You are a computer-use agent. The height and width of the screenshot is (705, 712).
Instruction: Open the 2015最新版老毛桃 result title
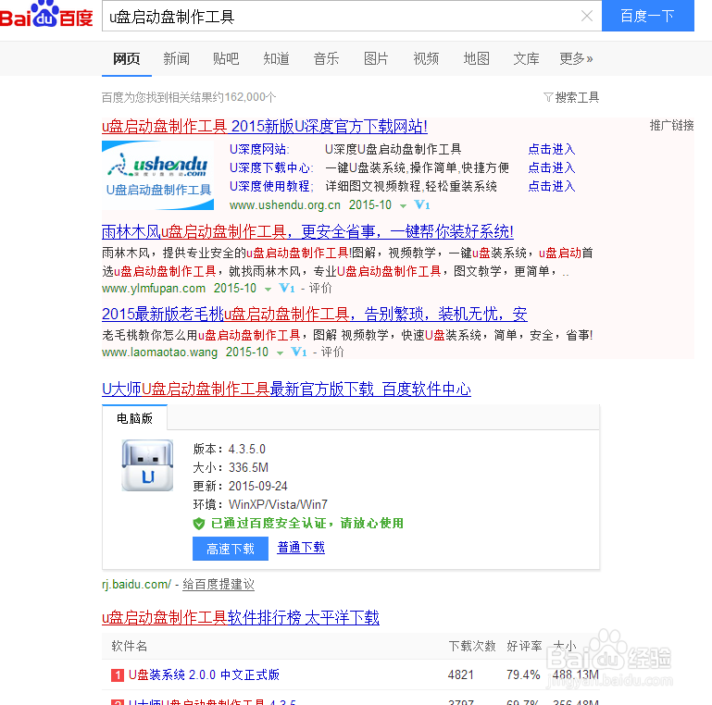click(x=314, y=314)
